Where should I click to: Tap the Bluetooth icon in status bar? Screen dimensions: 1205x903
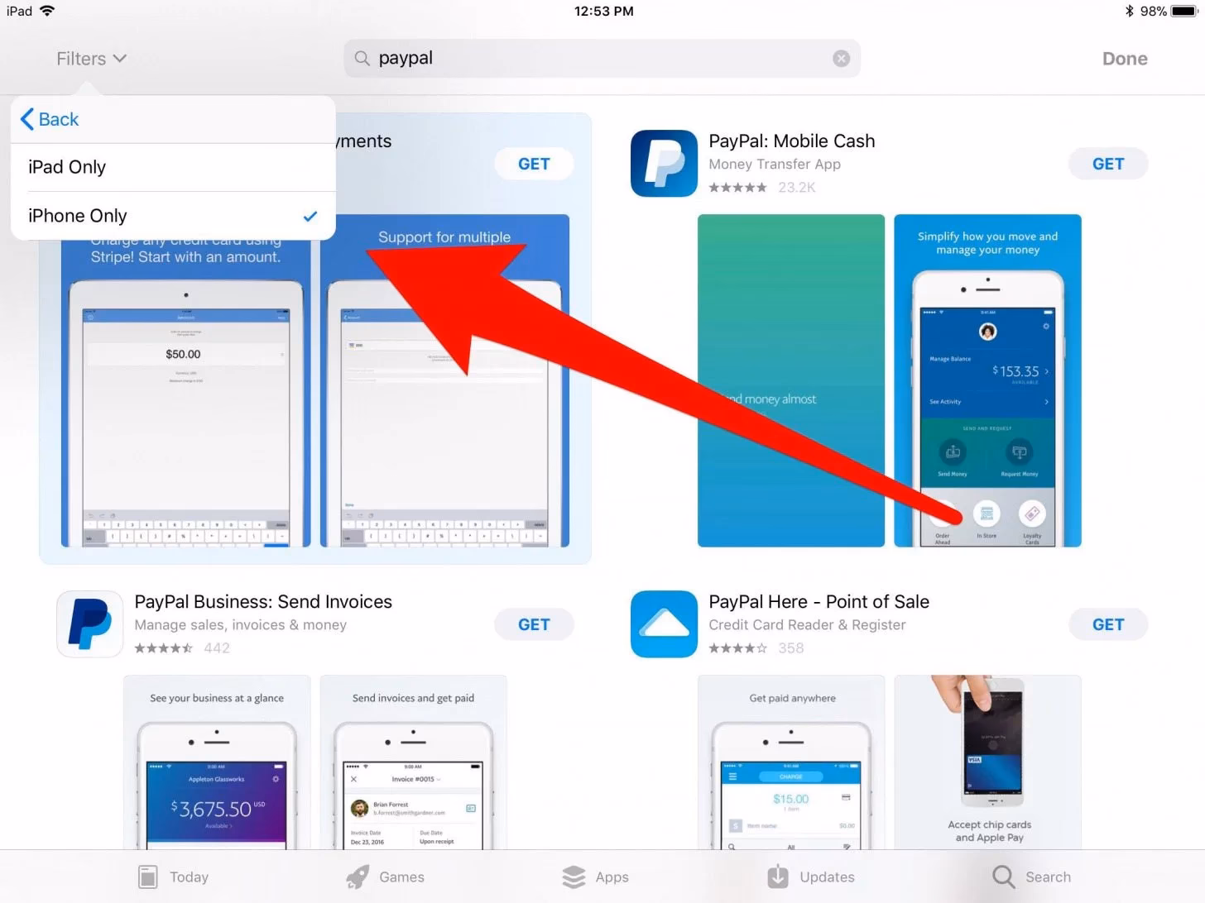pos(1130,12)
